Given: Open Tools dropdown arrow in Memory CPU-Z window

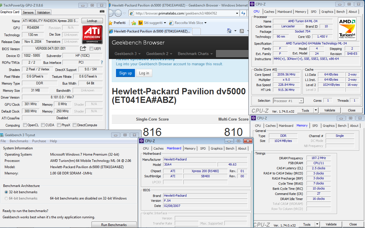Looking at the screenshot, I should [x=317, y=224].
